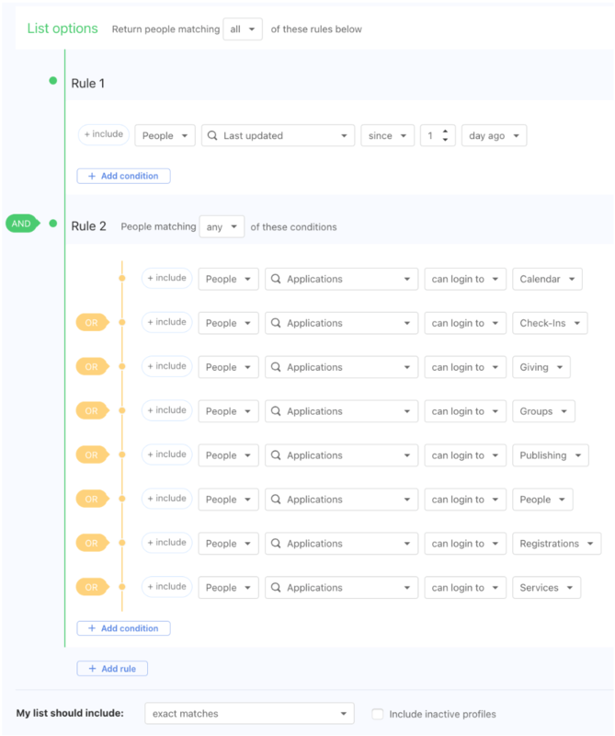Click the "+ include" badge in Rule 1
615x736 pixels.
[103, 134]
